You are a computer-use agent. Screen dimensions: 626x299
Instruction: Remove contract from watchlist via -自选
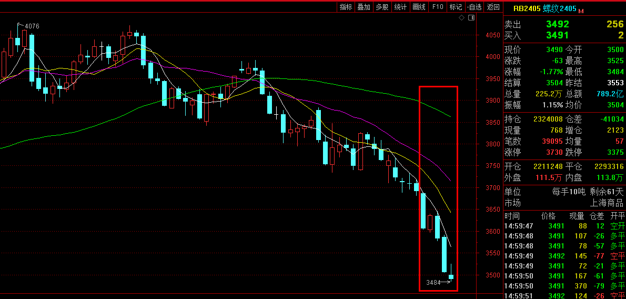[x=474, y=7]
